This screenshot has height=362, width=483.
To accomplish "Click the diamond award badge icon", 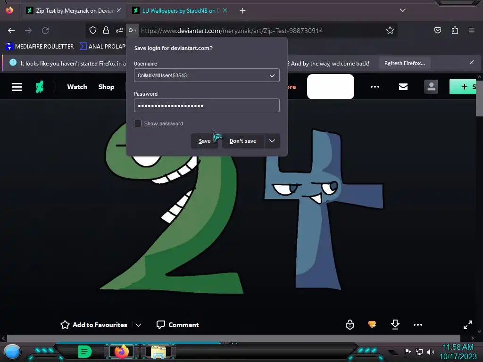I will pyautogui.click(x=372, y=324).
